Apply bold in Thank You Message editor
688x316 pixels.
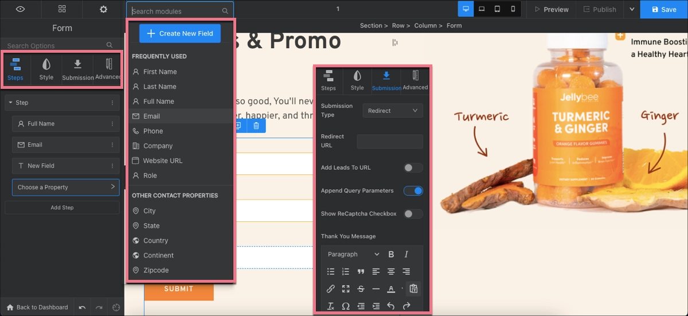[x=391, y=254]
